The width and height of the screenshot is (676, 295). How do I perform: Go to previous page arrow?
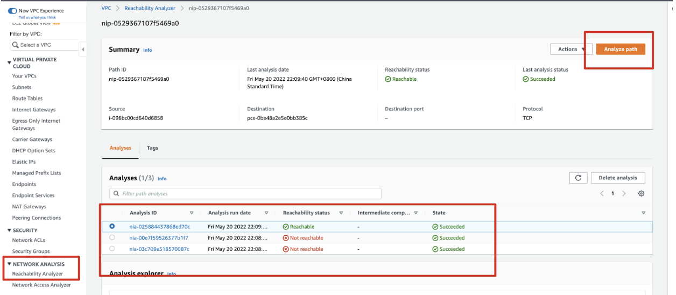pyautogui.click(x=602, y=194)
